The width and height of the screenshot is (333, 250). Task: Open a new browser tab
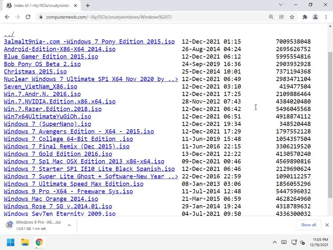(88, 6)
